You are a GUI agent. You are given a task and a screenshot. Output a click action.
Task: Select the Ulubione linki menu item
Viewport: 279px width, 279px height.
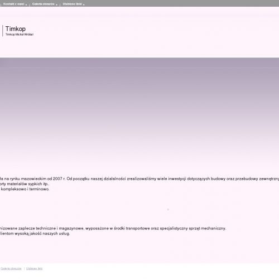72,4
